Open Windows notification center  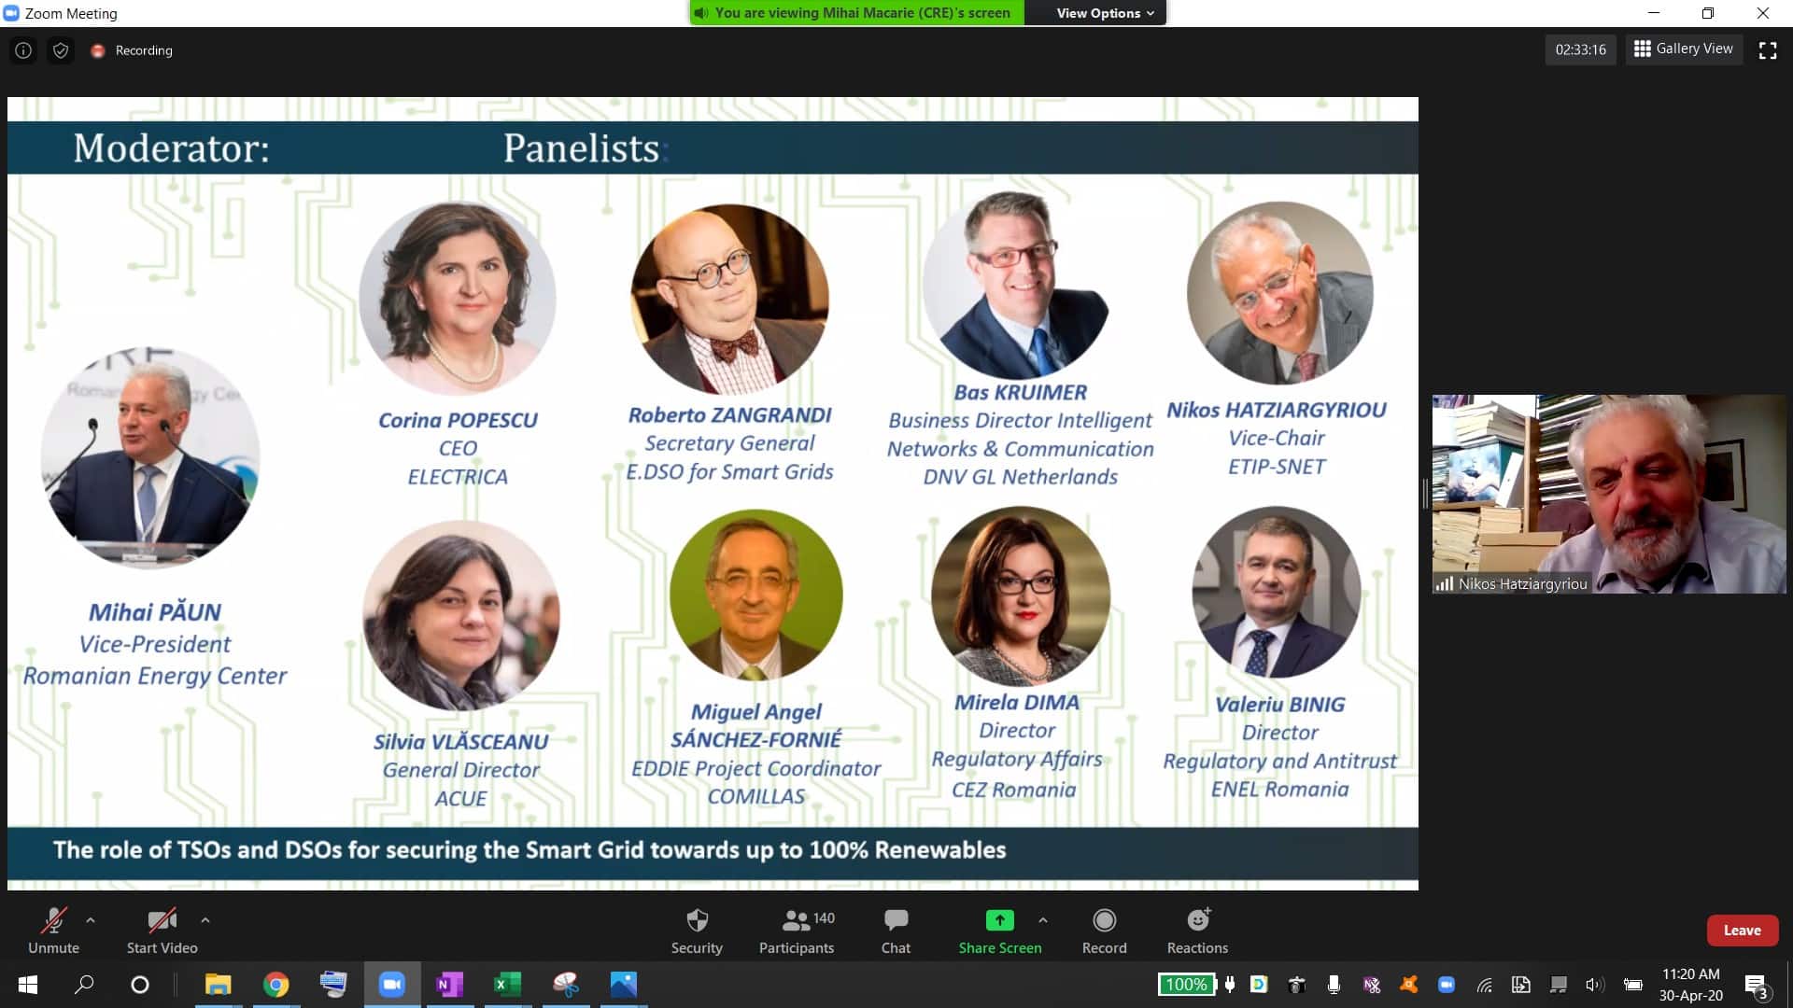click(1756, 986)
